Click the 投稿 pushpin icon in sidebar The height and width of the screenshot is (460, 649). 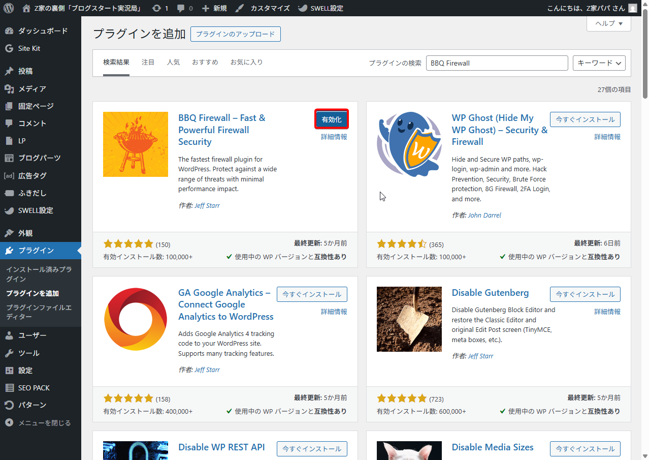(x=9, y=71)
